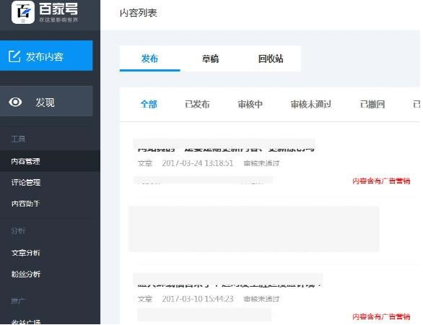
Task: Switch to the 回收站 tab
Action: click(271, 58)
